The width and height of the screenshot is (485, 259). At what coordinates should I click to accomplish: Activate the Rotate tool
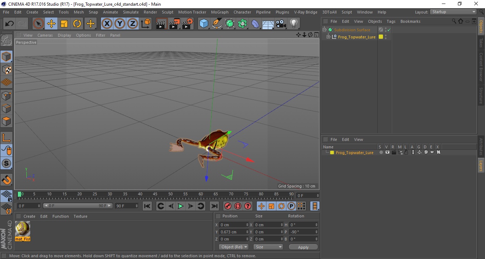[77, 24]
